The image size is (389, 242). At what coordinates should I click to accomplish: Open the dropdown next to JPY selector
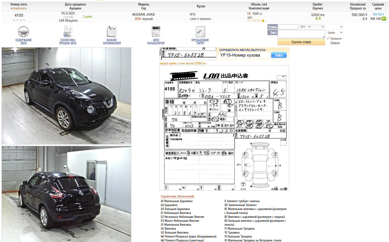coord(319,27)
